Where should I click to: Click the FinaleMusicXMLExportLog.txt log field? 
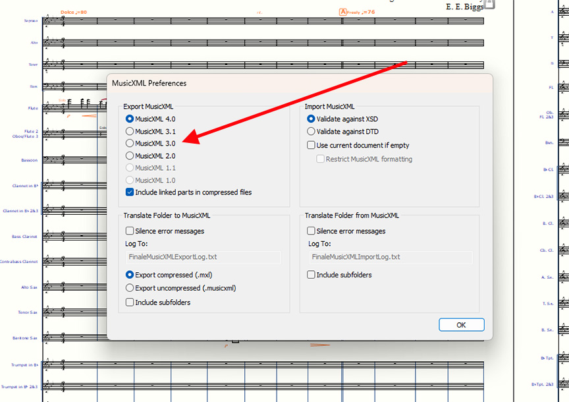(203, 257)
